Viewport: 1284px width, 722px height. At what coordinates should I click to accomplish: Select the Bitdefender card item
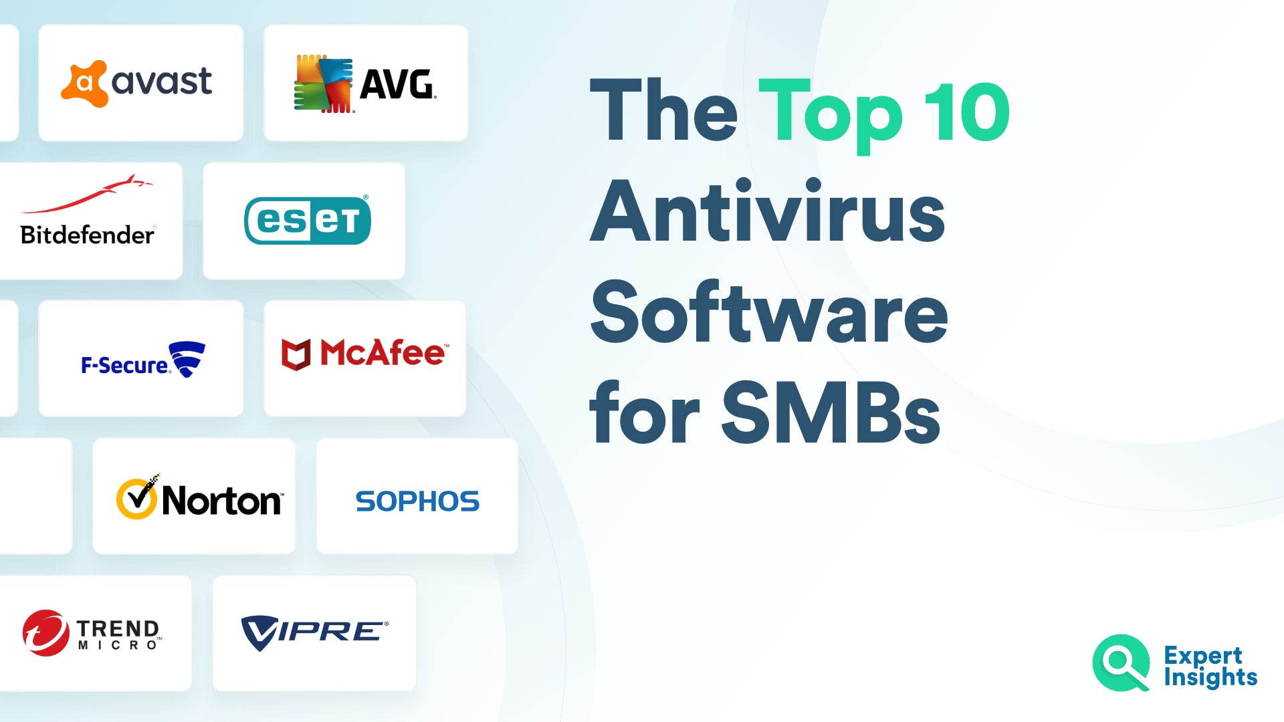pos(88,218)
